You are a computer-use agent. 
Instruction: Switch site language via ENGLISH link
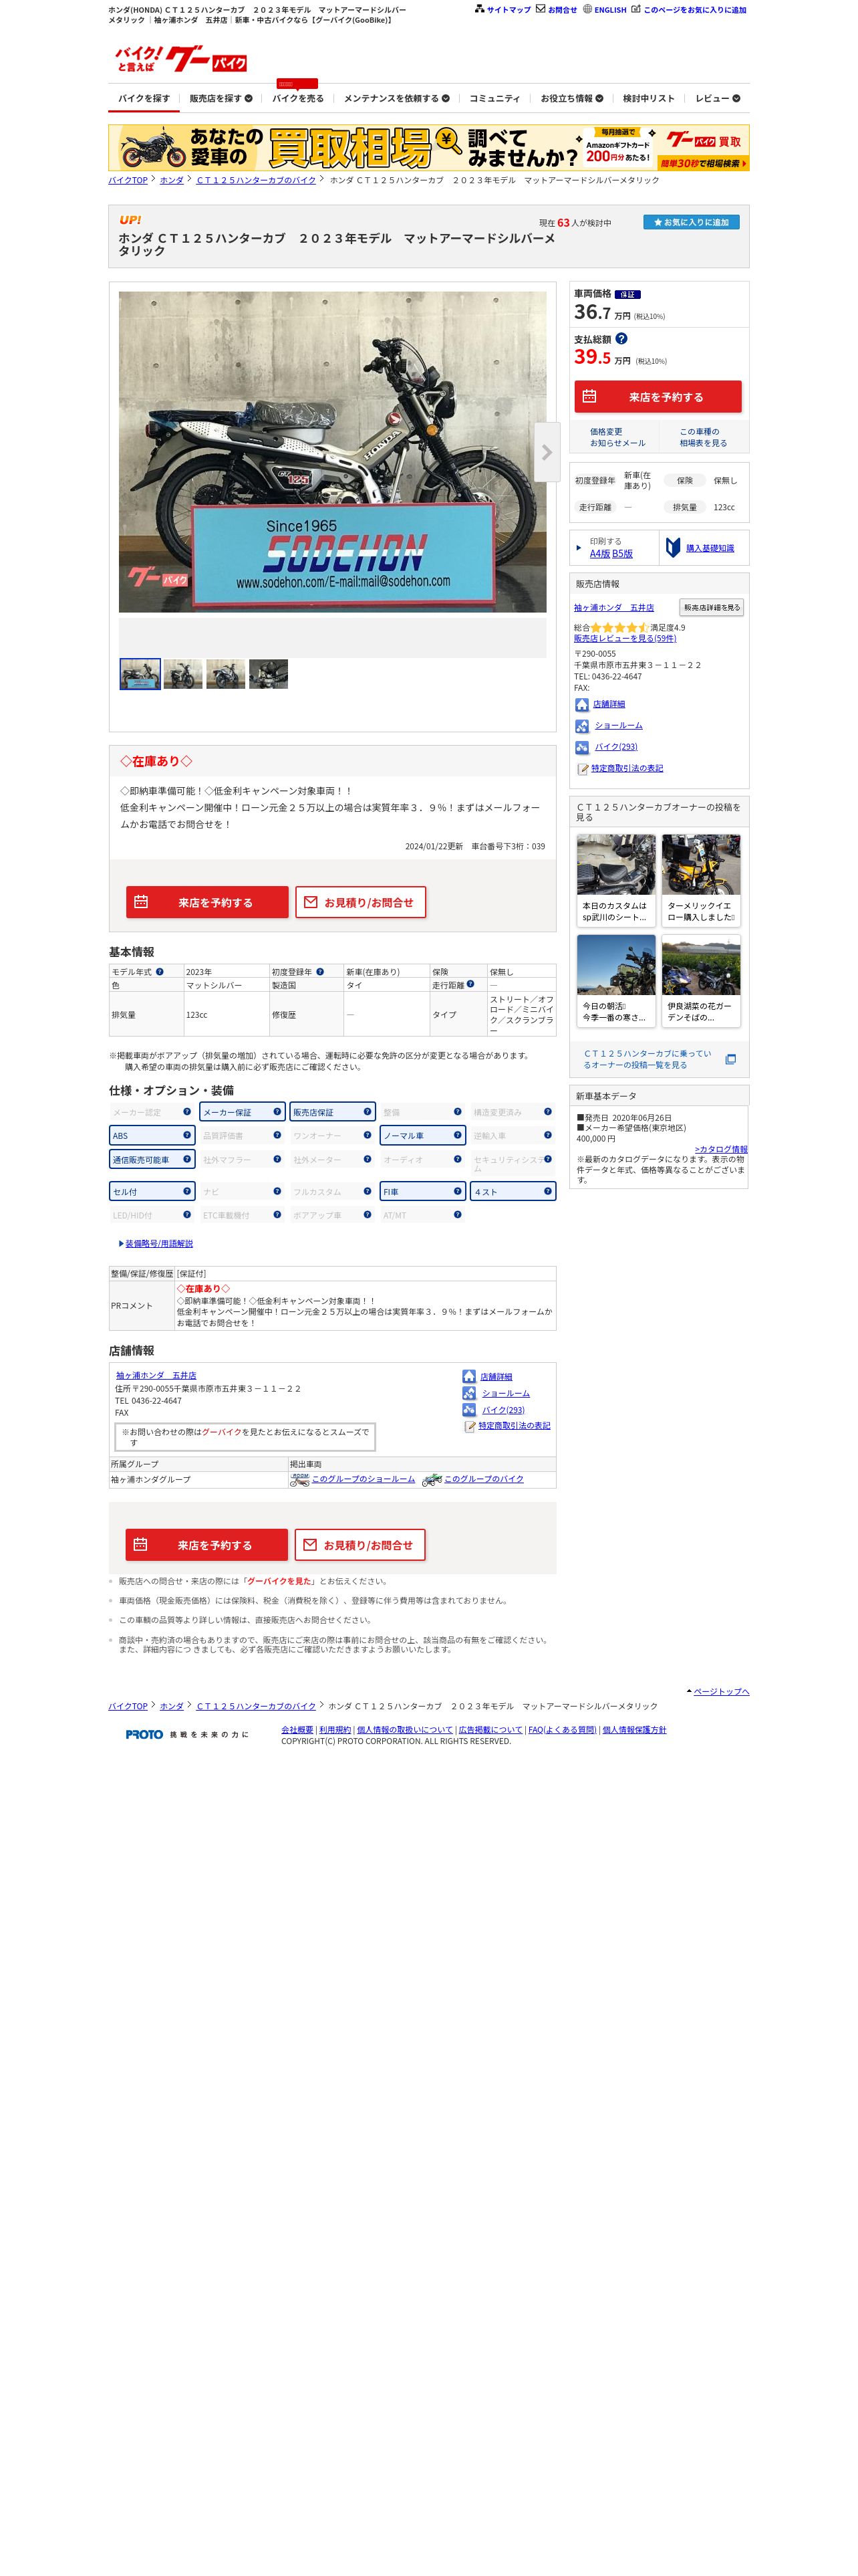[605, 10]
